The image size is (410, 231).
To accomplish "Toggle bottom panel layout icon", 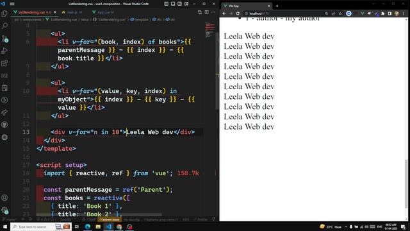I will pos(173,4).
